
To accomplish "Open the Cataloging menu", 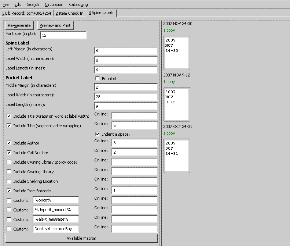I will [x=78, y=4].
